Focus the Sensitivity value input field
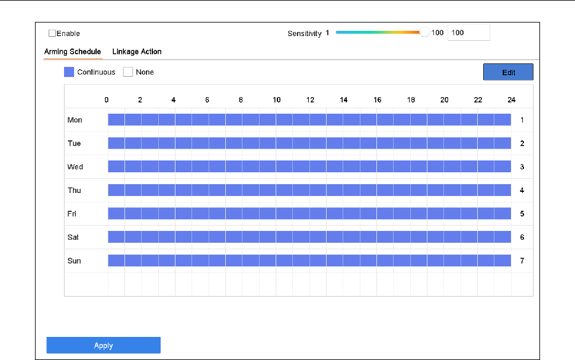This screenshot has width=575, height=360. click(468, 33)
